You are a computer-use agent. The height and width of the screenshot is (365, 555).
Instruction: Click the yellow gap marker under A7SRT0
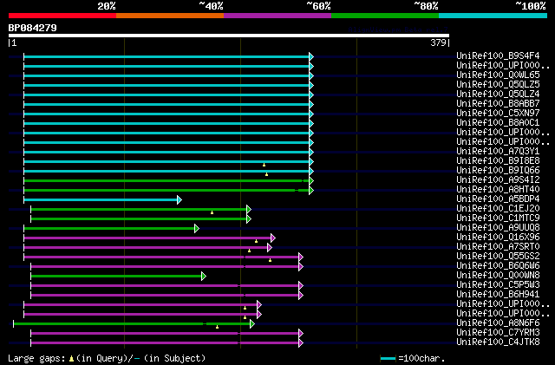tap(250, 251)
